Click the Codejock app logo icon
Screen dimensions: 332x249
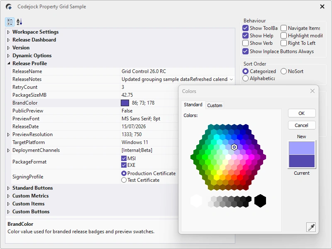tap(9, 7)
